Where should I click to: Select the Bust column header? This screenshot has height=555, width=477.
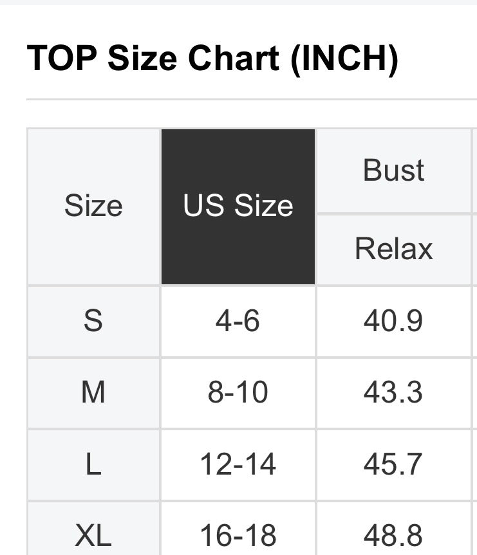(393, 170)
